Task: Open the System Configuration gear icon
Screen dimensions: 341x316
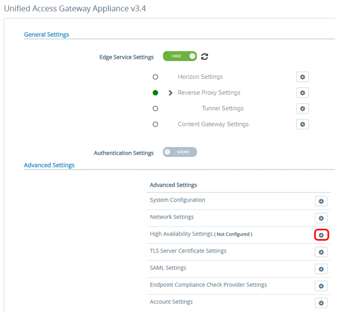Action: [x=321, y=201]
